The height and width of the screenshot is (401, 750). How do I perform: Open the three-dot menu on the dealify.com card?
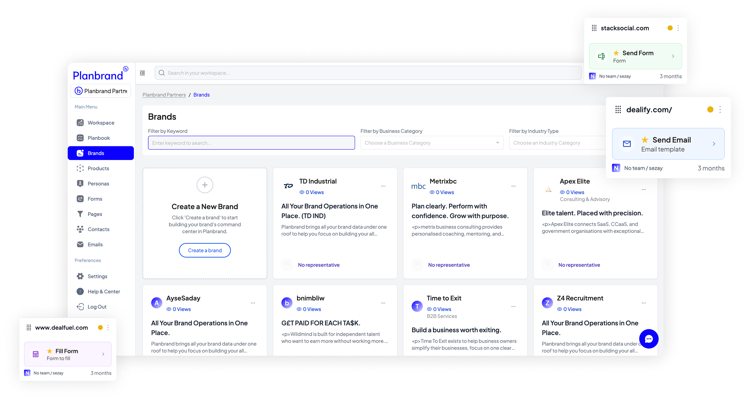(720, 110)
